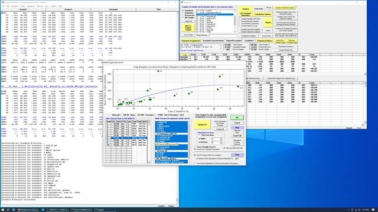
Task: Click the Analyze! button in main log window
Action: click(x=68, y=9)
